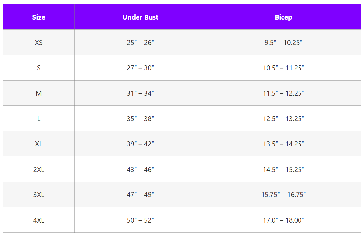
Task: Click the 17.0″ – 18.00″ bicep value
Action: coord(283,220)
